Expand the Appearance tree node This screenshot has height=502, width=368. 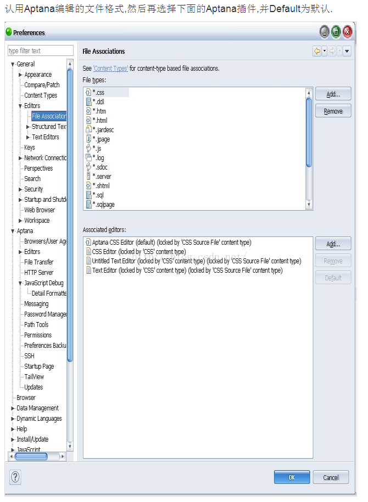[20, 75]
